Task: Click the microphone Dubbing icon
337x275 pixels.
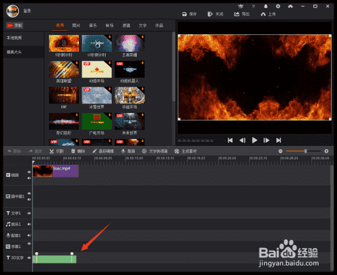Action: point(123,151)
